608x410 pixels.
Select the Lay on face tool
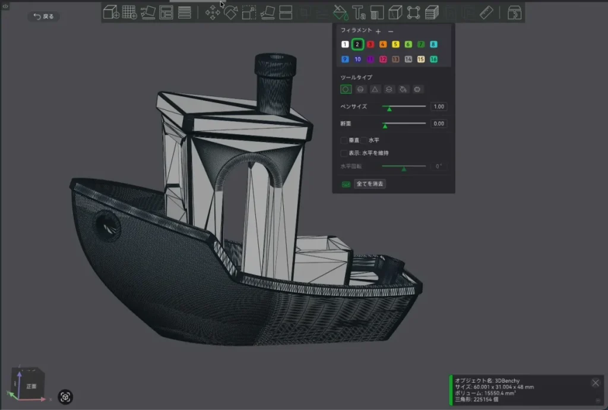click(x=268, y=12)
